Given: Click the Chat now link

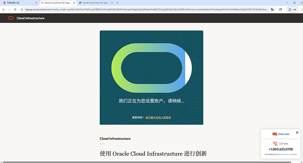Looking at the screenshot, I should 284,134.
